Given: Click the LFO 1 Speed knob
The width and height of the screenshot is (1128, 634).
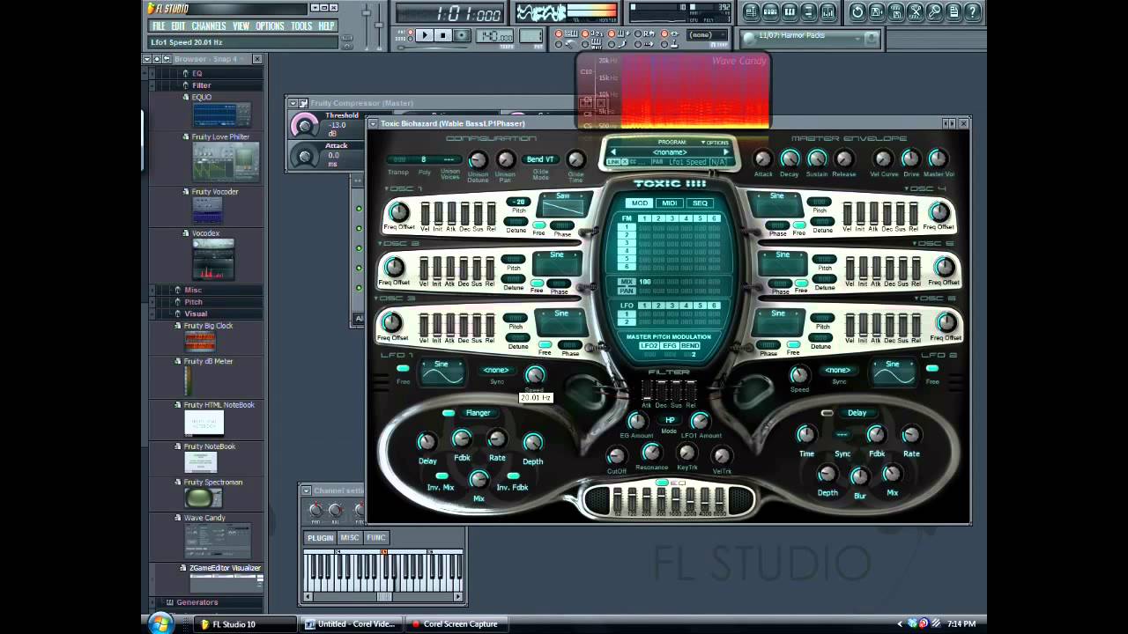Looking at the screenshot, I should 534,375.
